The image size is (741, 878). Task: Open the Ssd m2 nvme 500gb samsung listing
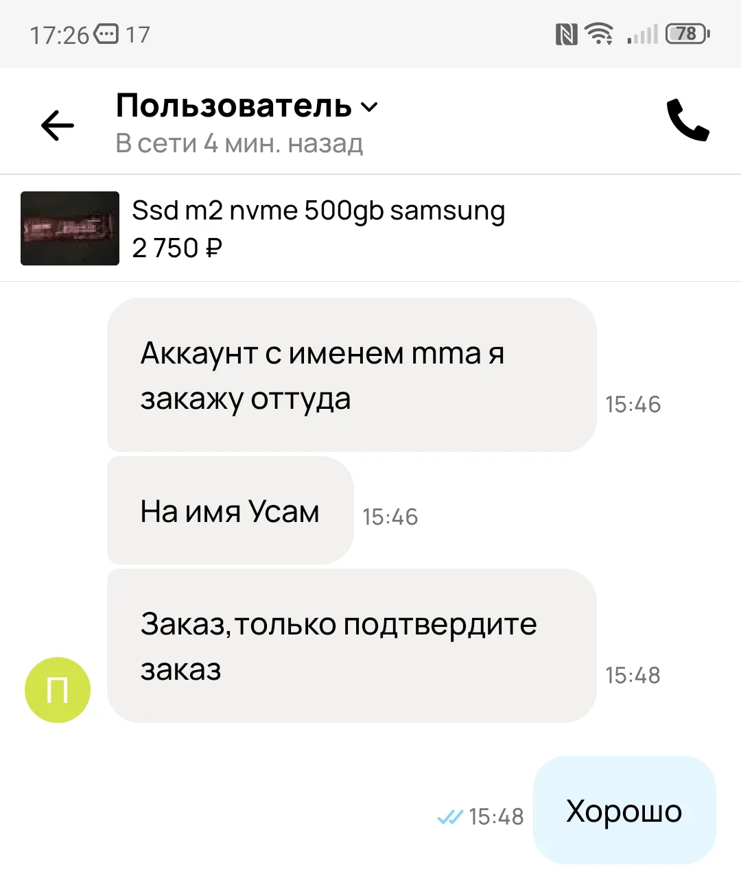coord(318,211)
